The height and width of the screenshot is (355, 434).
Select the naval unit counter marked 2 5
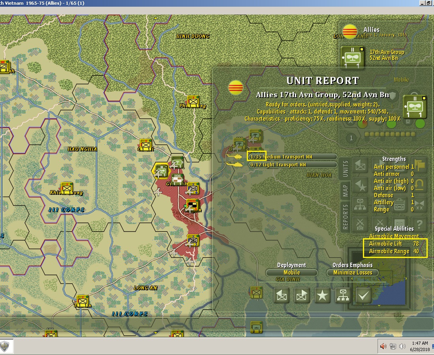pos(256,327)
